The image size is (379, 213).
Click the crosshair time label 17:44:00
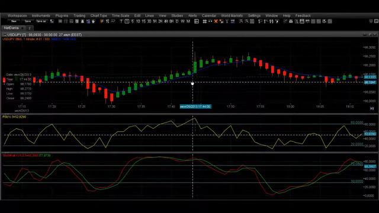point(195,106)
